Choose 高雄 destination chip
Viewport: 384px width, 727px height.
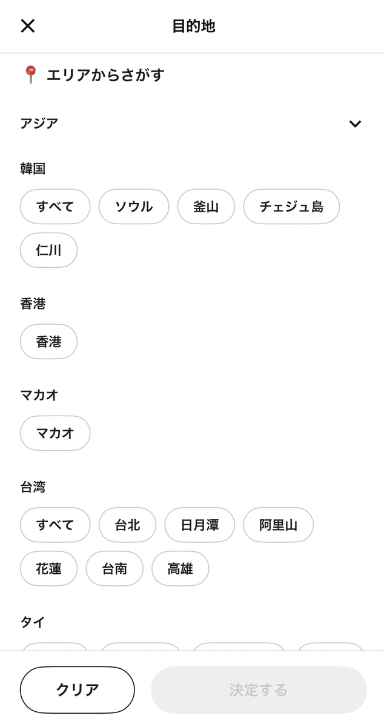180,568
